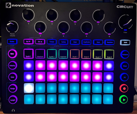Open the FX view
This screenshot has width=137, height=114.
coord(124,77)
